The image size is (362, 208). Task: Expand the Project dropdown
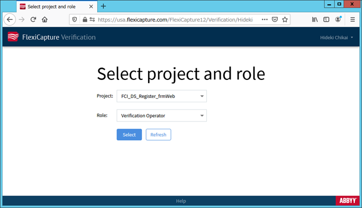[x=162, y=96]
